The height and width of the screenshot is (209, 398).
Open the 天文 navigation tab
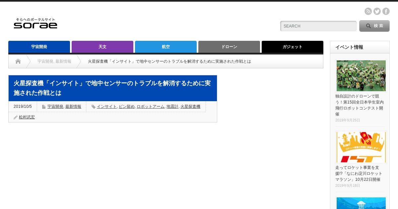(102, 47)
